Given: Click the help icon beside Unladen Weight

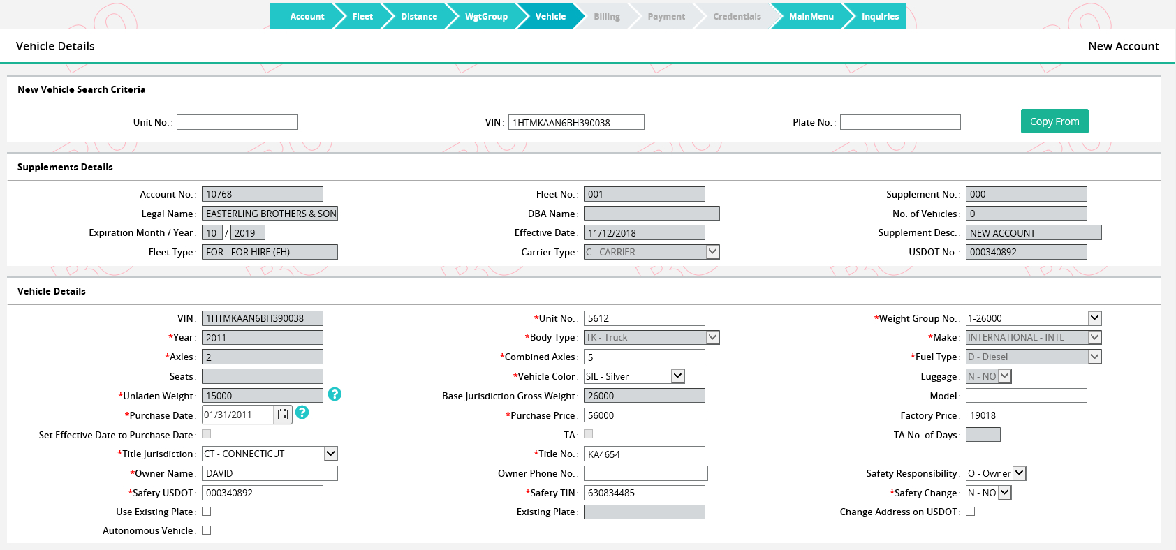Looking at the screenshot, I should pyautogui.click(x=335, y=394).
